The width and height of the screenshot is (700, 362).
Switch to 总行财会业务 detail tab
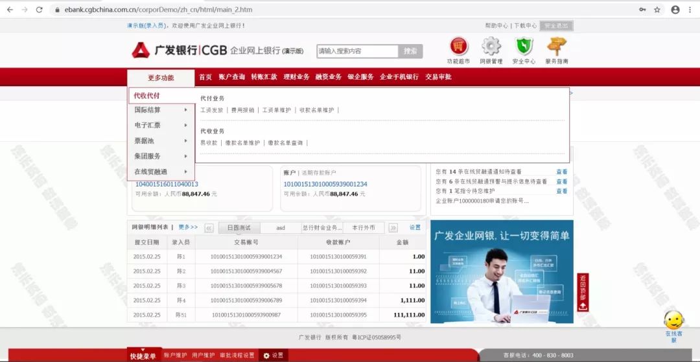[322, 228]
